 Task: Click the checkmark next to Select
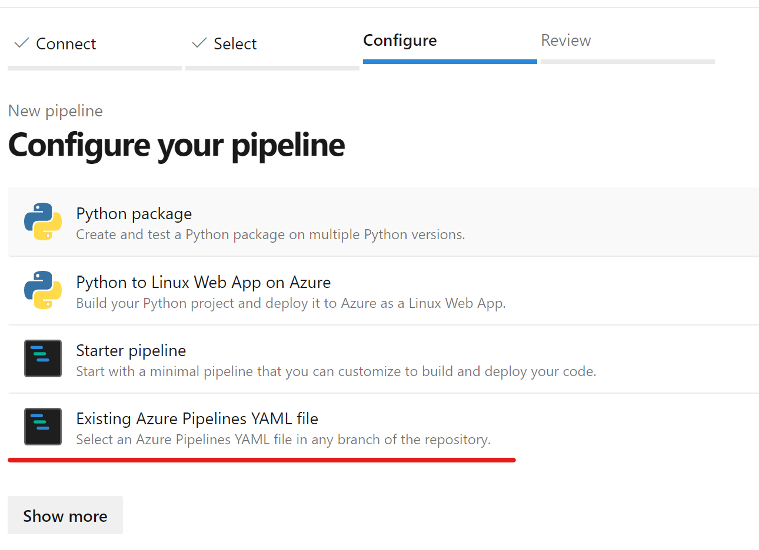click(x=199, y=43)
